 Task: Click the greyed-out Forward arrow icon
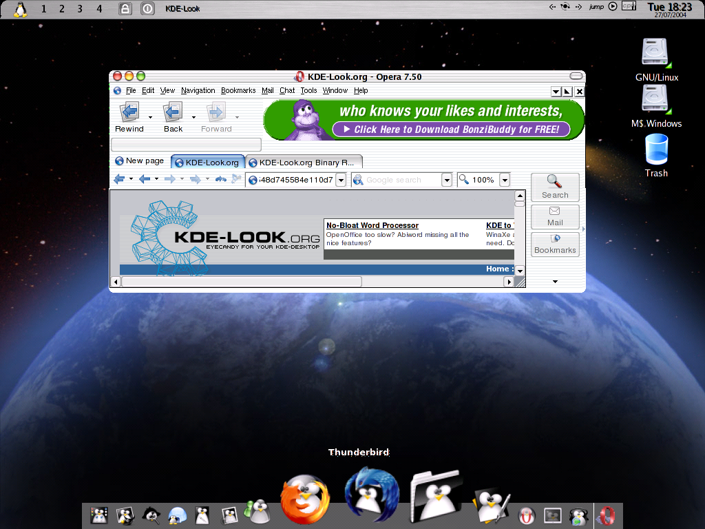(x=216, y=112)
